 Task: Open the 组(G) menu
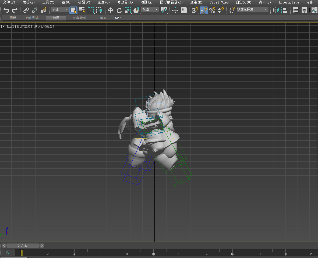coord(66,2)
